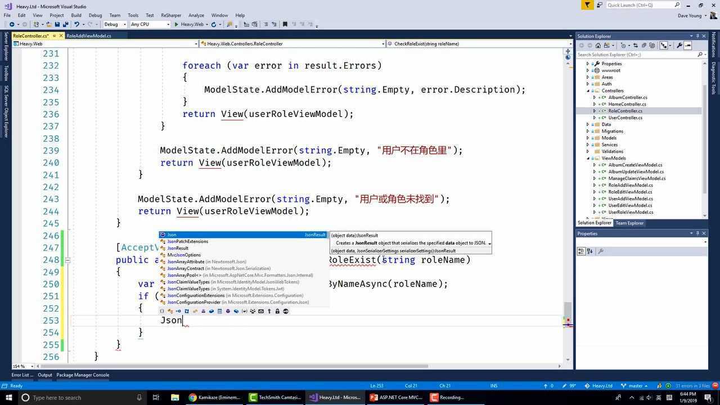Viewport: 720px width, 405px height.
Task: Click the search magnifier in Solution Explorer
Action: 700,55
